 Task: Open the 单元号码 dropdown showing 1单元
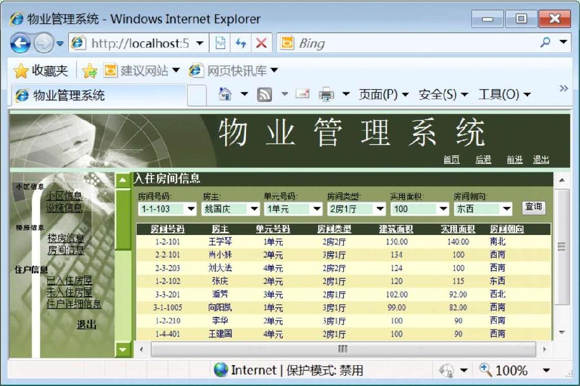293,209
